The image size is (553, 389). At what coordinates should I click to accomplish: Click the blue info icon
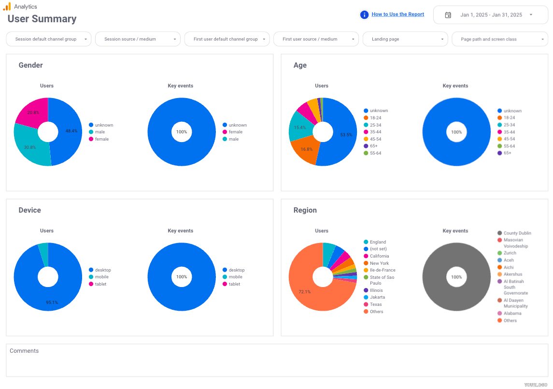[365, 14]
